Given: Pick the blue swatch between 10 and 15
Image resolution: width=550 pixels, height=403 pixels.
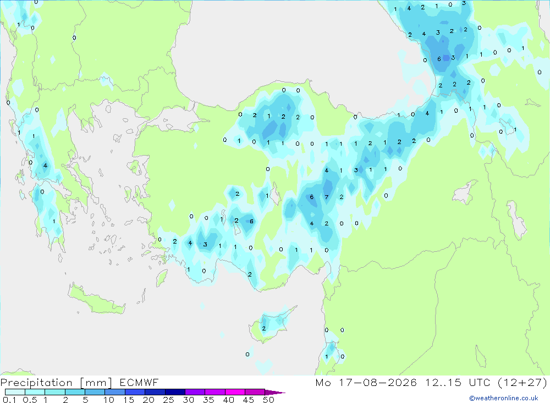Looking at the screenshot, I should pyautogui.click(x=115, y=392).
